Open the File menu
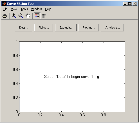The image size is (139, 123). [x=5, y=9]
